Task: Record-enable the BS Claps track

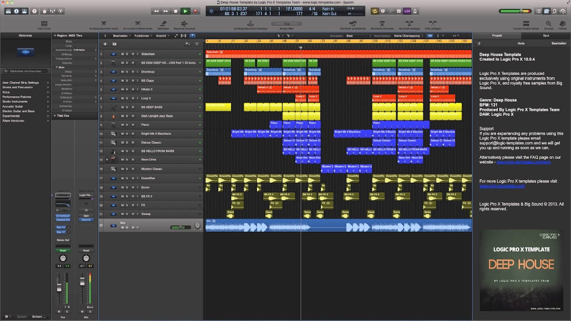Action: [132, 81]
